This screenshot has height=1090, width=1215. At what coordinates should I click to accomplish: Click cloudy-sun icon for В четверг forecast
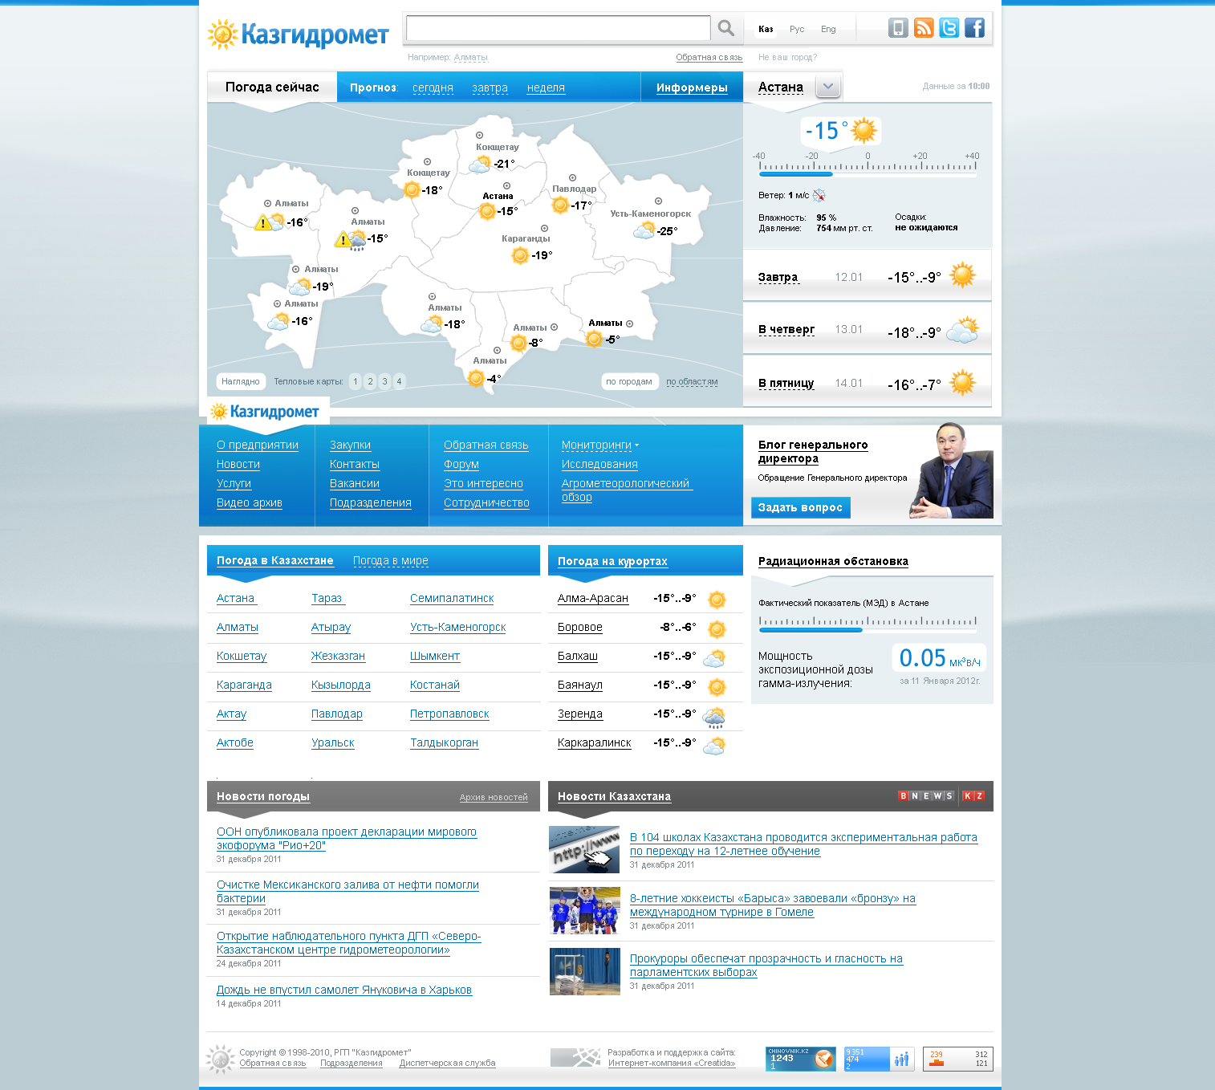click(x=962, y=330)
